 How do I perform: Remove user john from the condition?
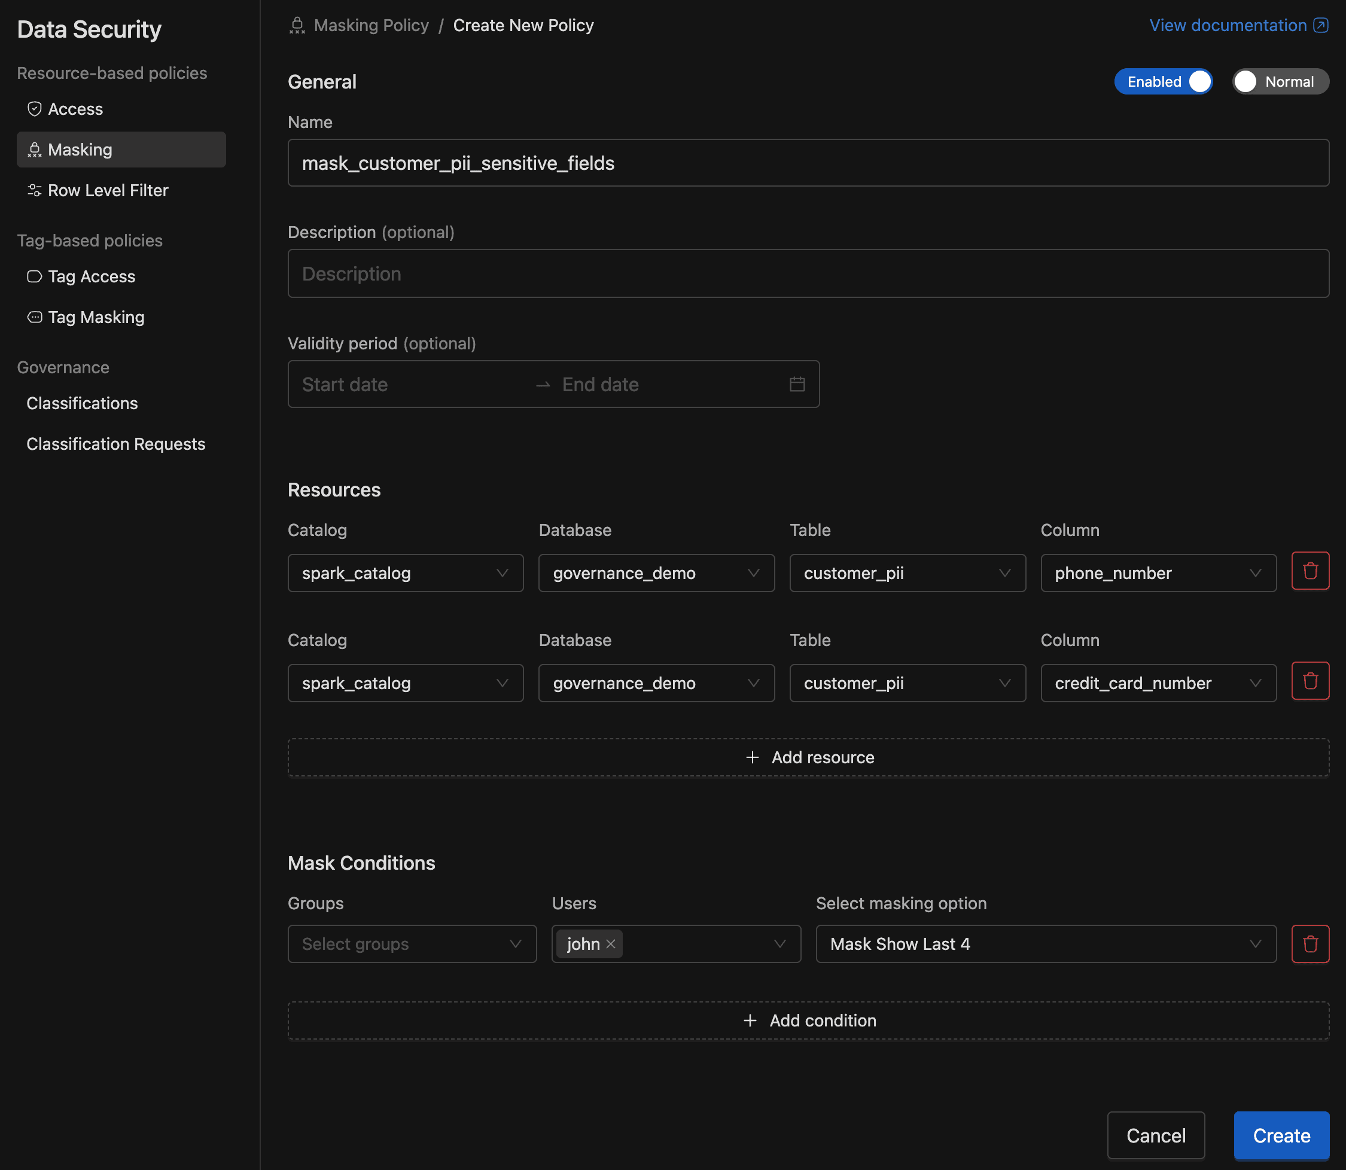coord(610,943)
